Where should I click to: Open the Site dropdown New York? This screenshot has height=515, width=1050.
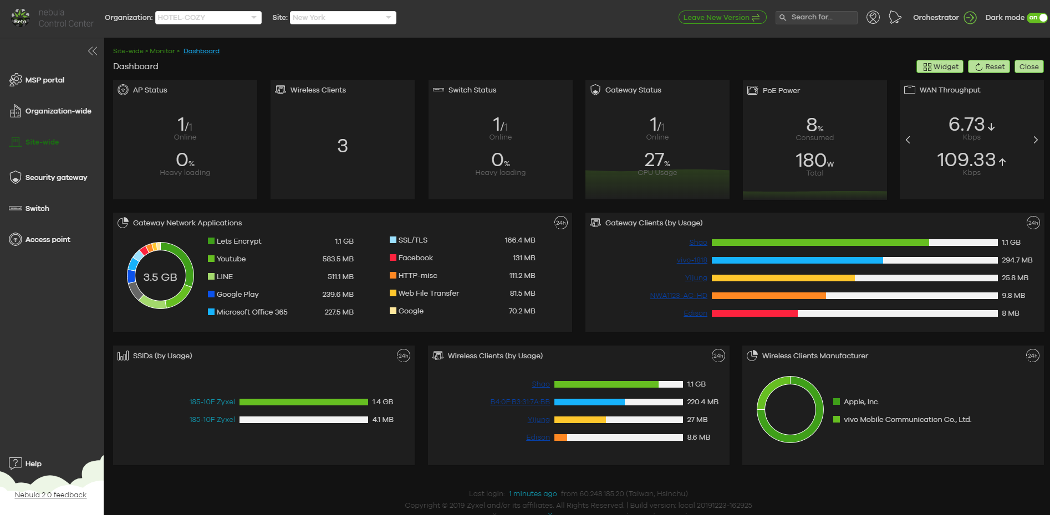343,18
